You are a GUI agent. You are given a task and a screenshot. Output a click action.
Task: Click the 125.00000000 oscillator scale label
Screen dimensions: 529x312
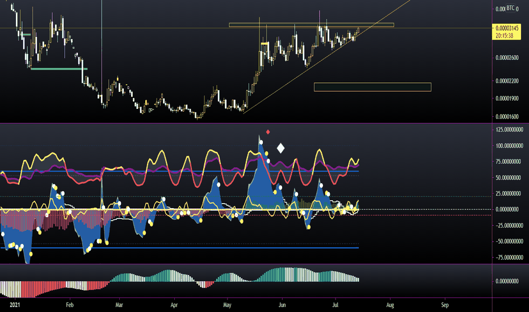point(510,129)
